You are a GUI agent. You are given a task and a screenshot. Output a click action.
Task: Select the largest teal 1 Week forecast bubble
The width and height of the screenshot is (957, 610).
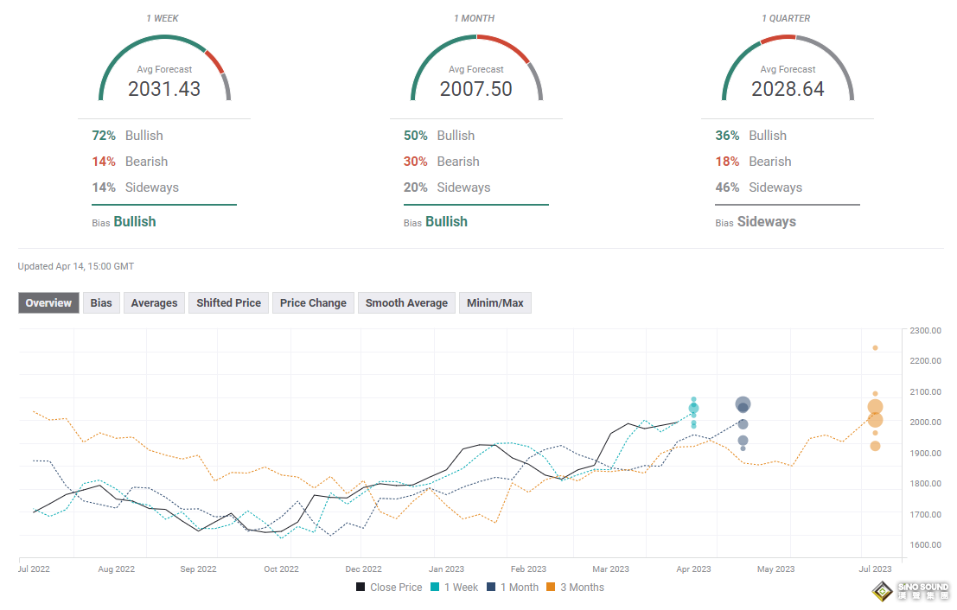[693, 409]
